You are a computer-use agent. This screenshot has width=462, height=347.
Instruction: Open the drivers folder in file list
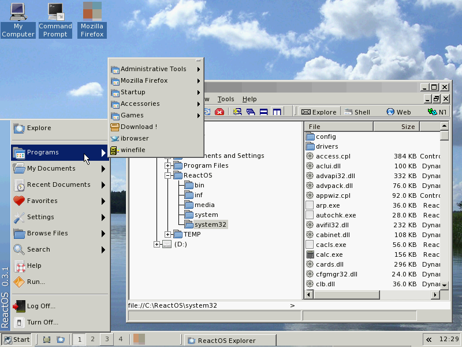tap(322, 147)
